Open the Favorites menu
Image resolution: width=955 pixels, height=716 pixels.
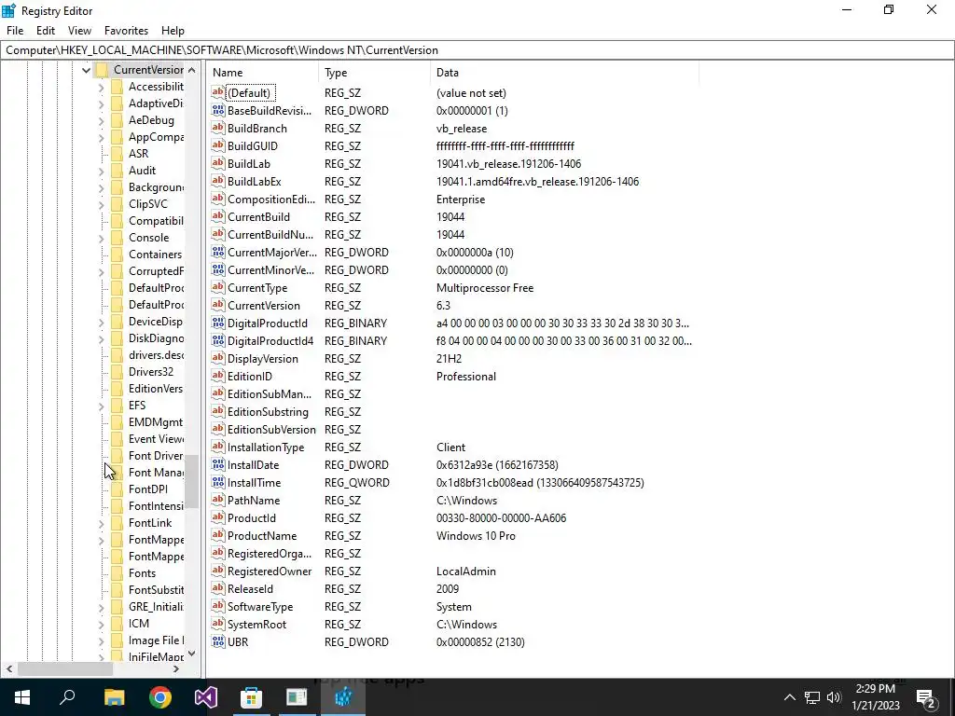coord(126,31)
